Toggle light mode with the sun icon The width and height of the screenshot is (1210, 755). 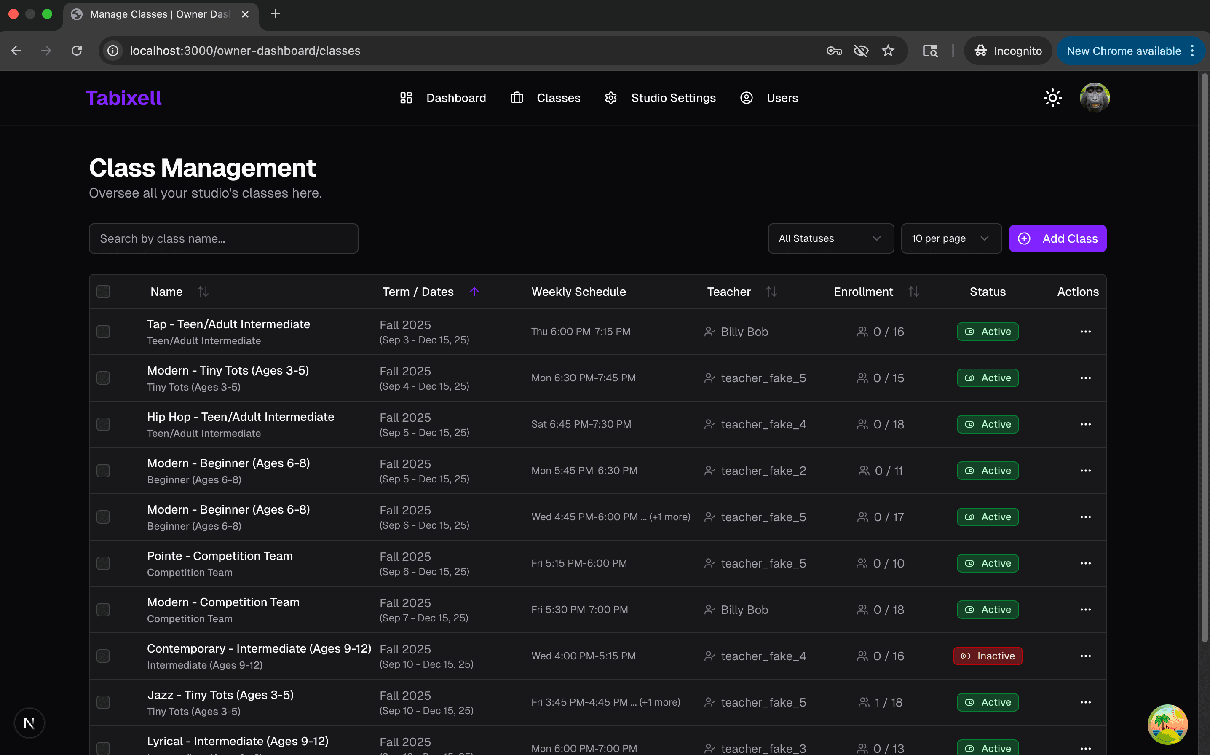pos(1052,97)
